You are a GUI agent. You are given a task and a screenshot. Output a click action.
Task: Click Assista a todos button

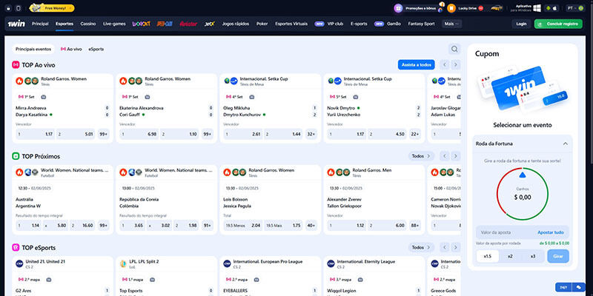pyautogui.click(x=416, y=65)
